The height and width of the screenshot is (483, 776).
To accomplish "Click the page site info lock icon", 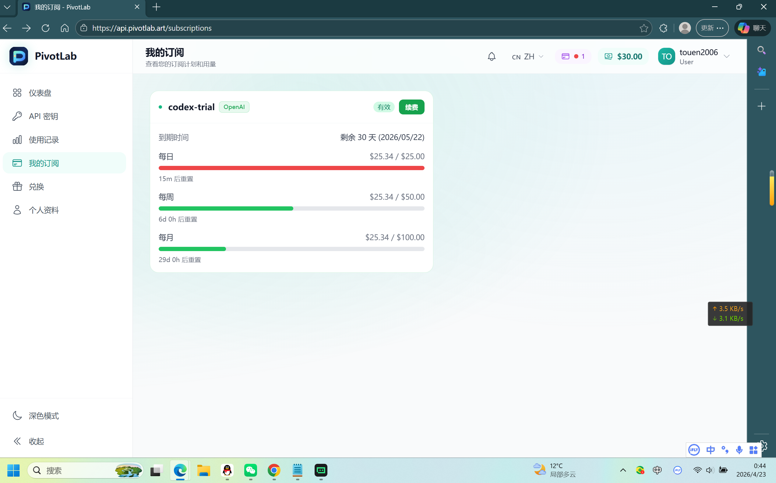I will click(x=84, y=28).
